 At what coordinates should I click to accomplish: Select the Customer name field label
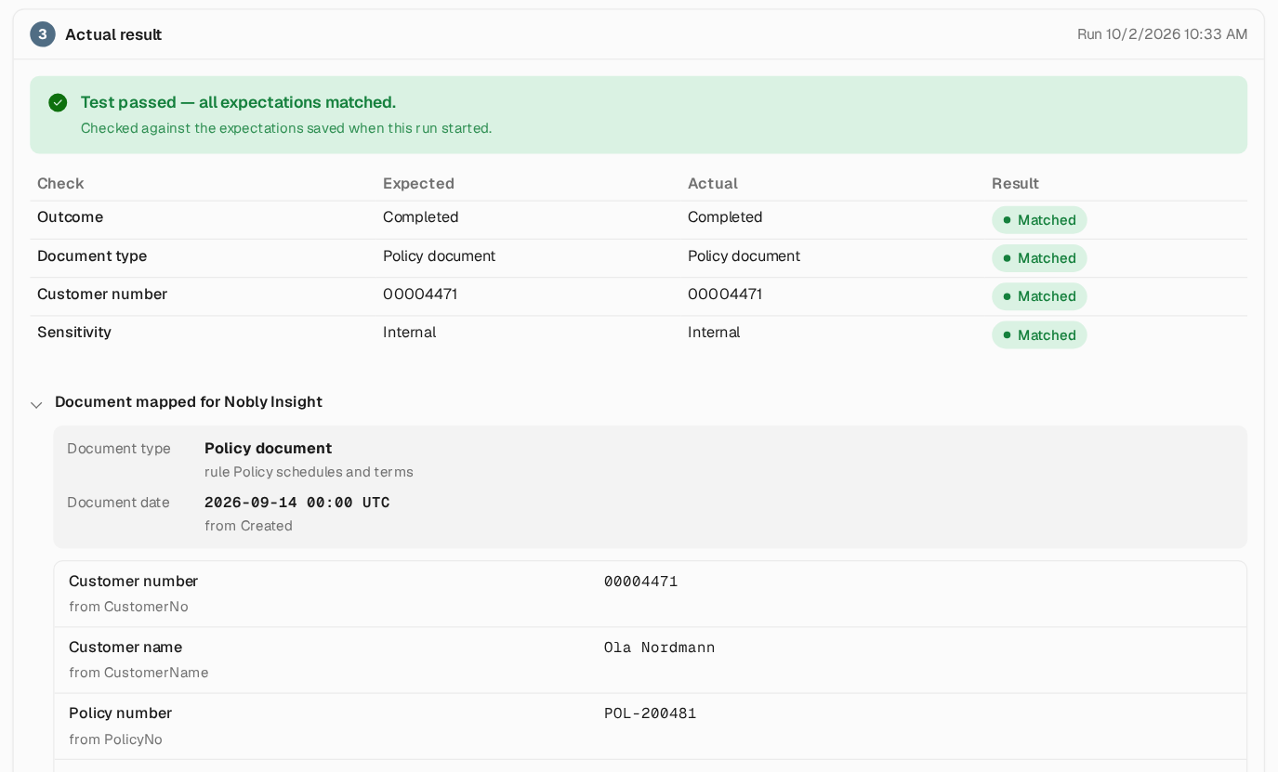coord(125,648)
